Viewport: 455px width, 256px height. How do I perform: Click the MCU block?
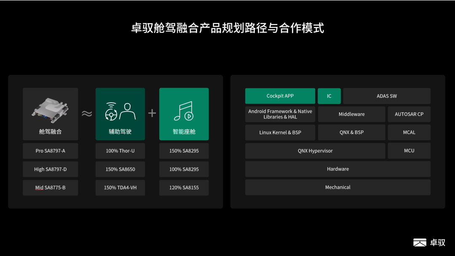[409, 151]
